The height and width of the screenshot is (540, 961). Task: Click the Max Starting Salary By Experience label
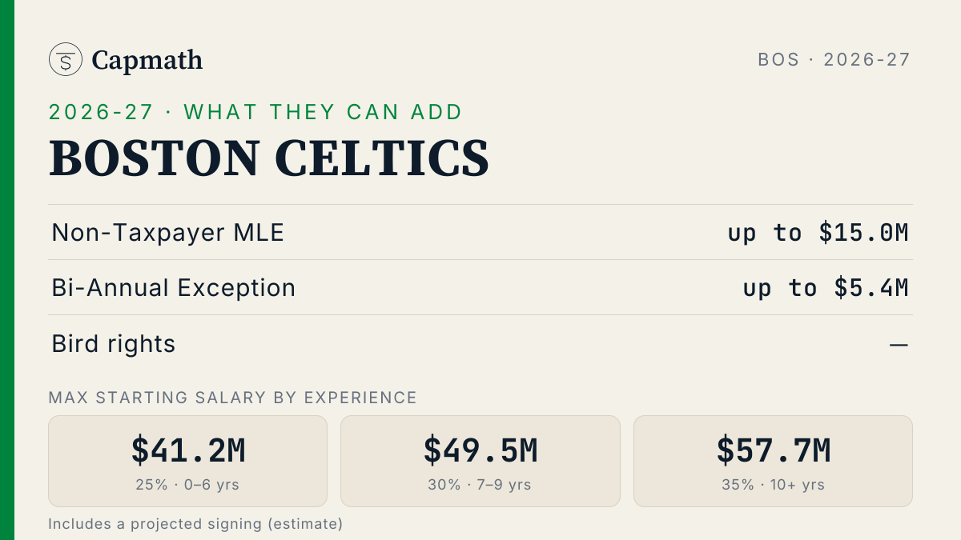(233, 398)
